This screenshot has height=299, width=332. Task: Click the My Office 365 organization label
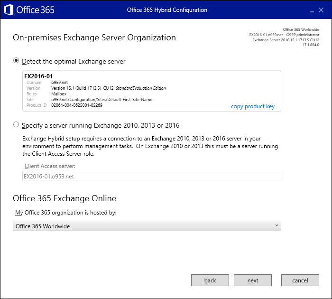pos(65,213)
